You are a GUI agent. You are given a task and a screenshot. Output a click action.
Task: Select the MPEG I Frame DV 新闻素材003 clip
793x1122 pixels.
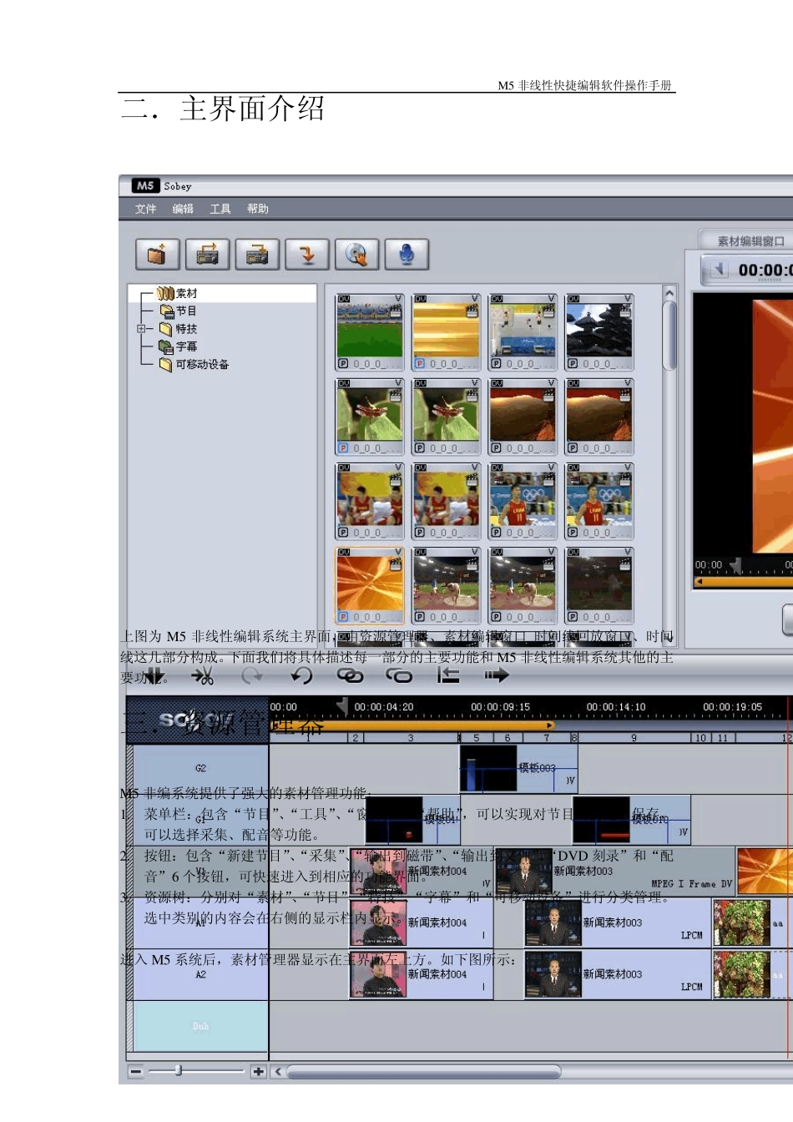[615, 872]
